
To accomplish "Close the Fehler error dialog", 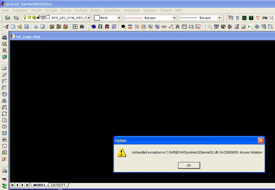I will pyautogui.click(x=261, y=141).
